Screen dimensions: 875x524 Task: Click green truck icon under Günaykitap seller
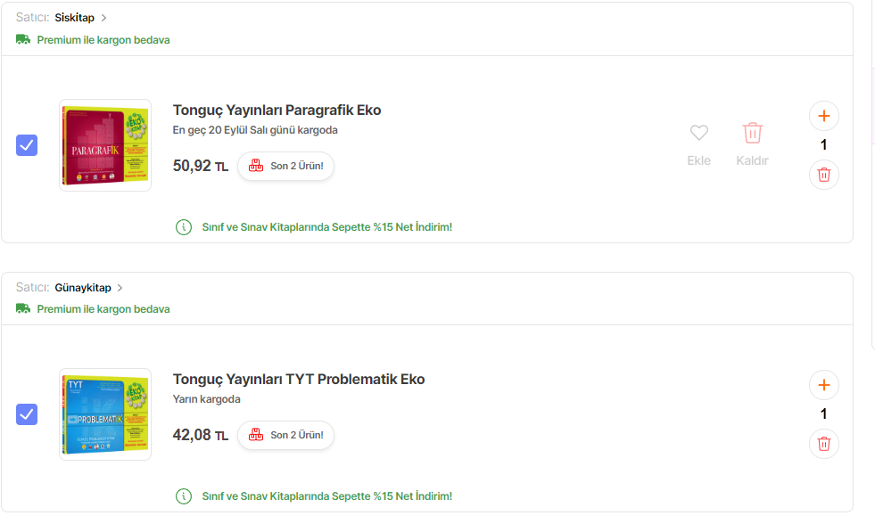(23, 309)
